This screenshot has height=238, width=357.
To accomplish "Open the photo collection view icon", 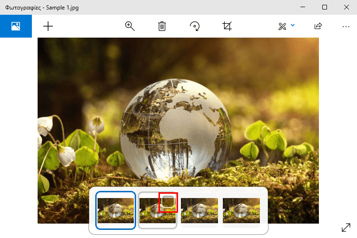I will pos(16,26).
